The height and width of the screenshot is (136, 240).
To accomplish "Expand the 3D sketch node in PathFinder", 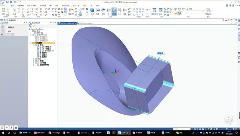I will coord(33,63).
